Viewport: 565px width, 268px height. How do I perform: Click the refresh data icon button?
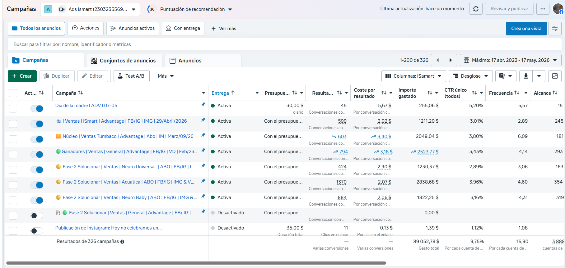coord(476,9)
